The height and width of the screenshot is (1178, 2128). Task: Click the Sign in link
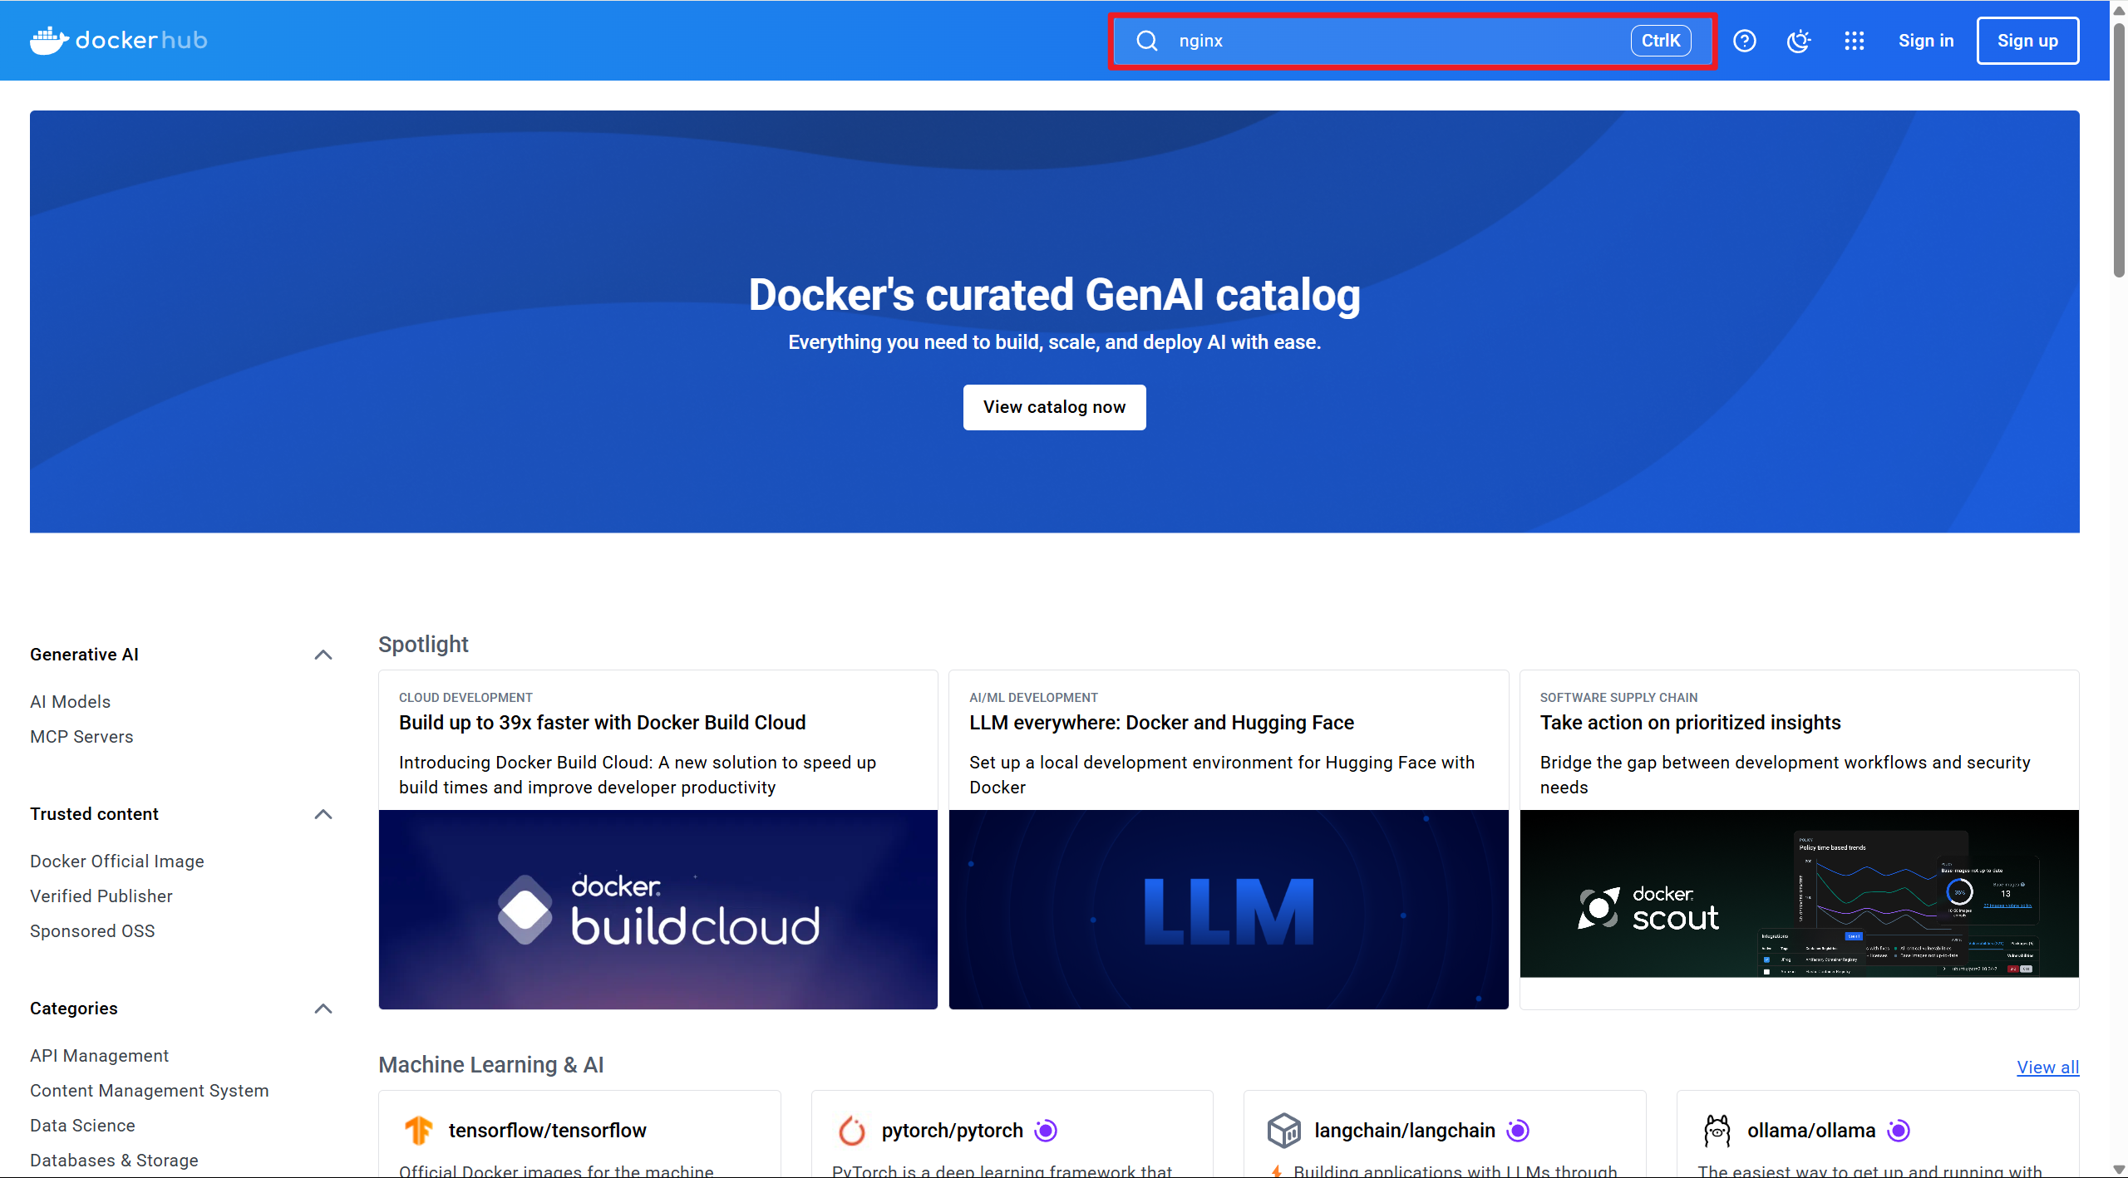click(1926, 41)
